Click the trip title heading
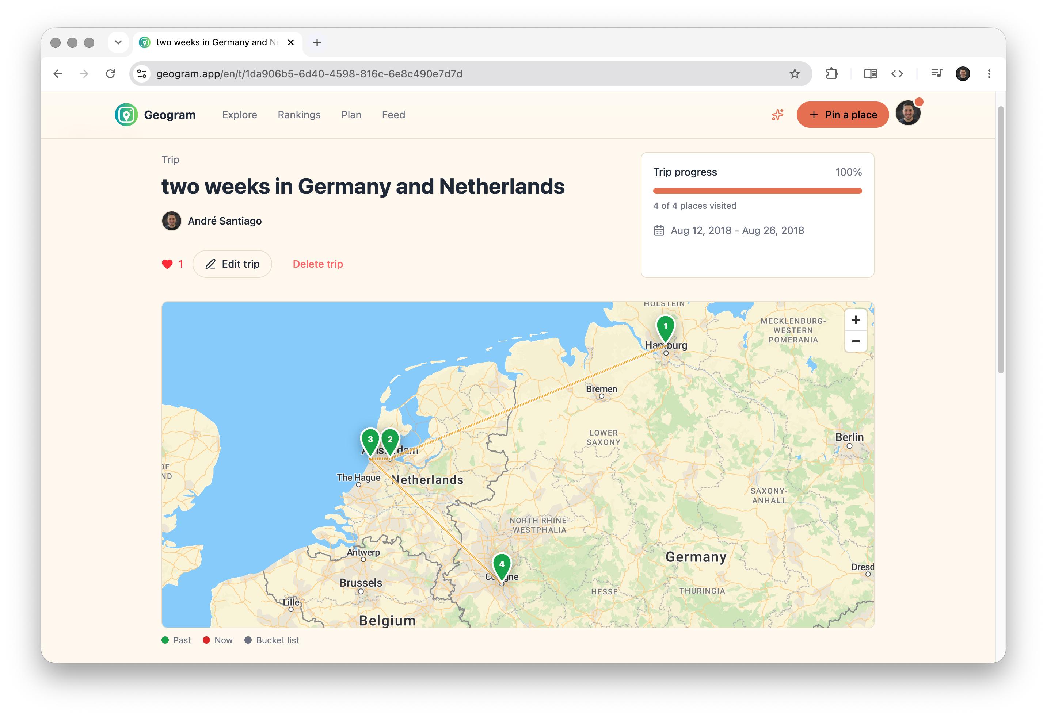The height and width of the screenshot is (717, 1047). [x=363, y=186]
